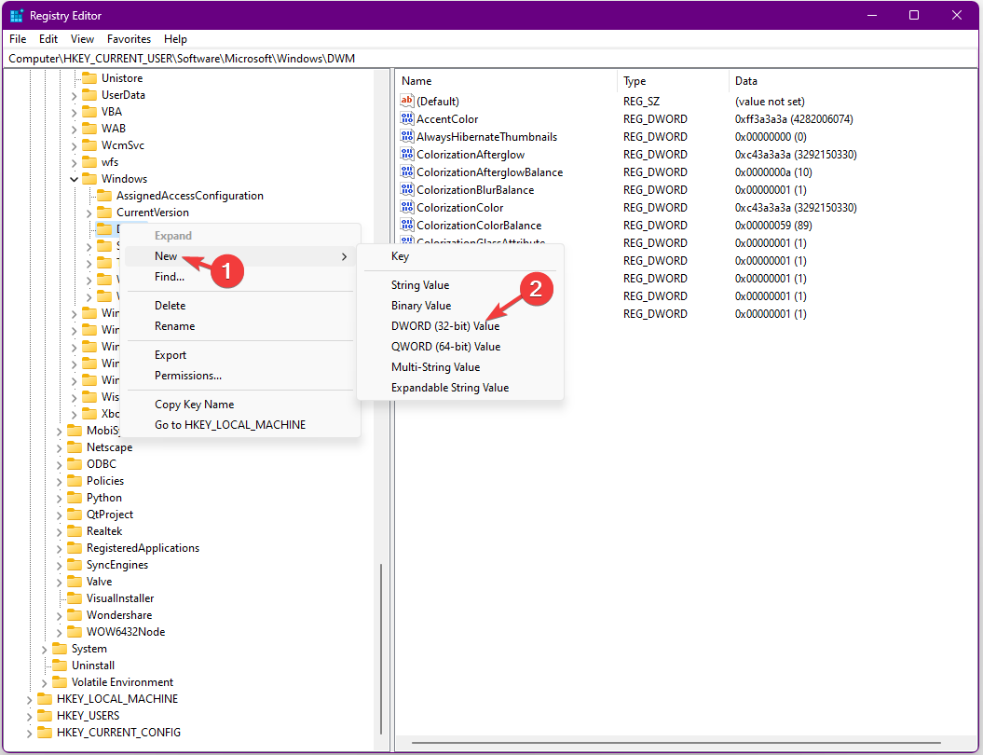Open the Favorites menu

(x=129, y=38)
